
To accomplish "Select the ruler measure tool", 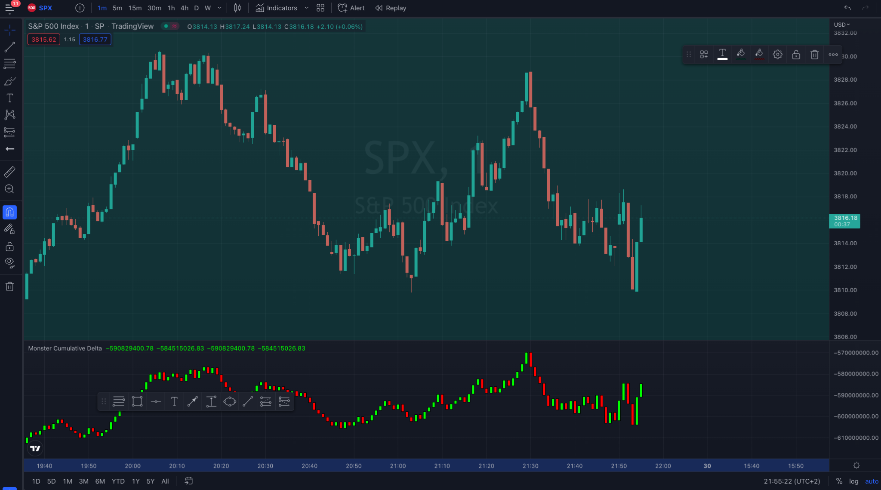I will [x=9, y=172].
